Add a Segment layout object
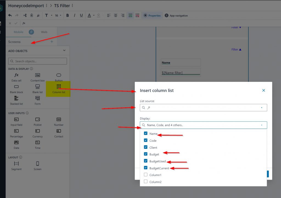The width and height of the screenshot is (281, 198). click(16, 166)
